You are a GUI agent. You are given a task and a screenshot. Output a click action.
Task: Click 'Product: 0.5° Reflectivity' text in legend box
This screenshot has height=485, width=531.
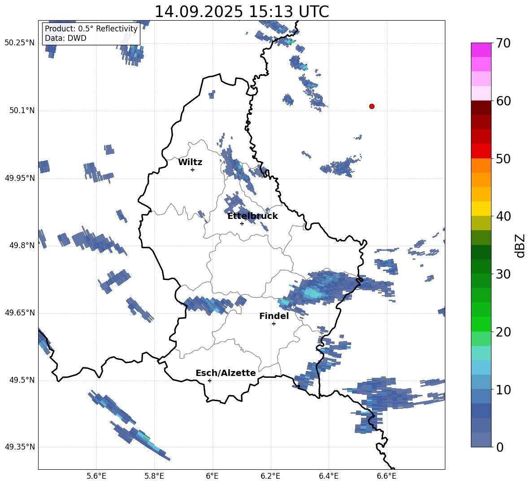click(91, 29)
